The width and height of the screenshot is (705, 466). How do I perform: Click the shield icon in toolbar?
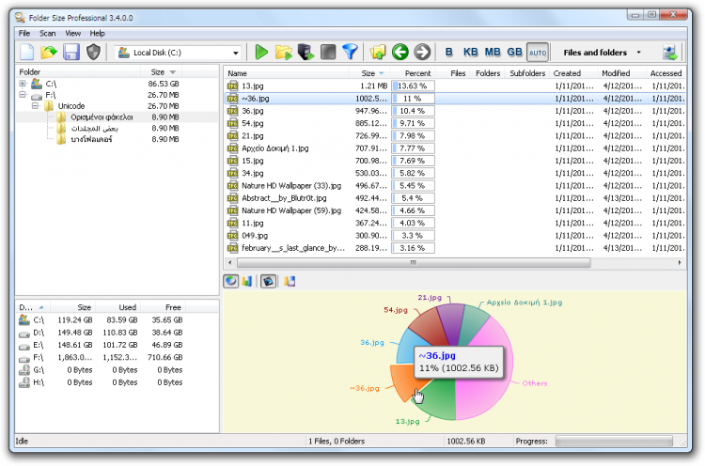tap(93, 53)
